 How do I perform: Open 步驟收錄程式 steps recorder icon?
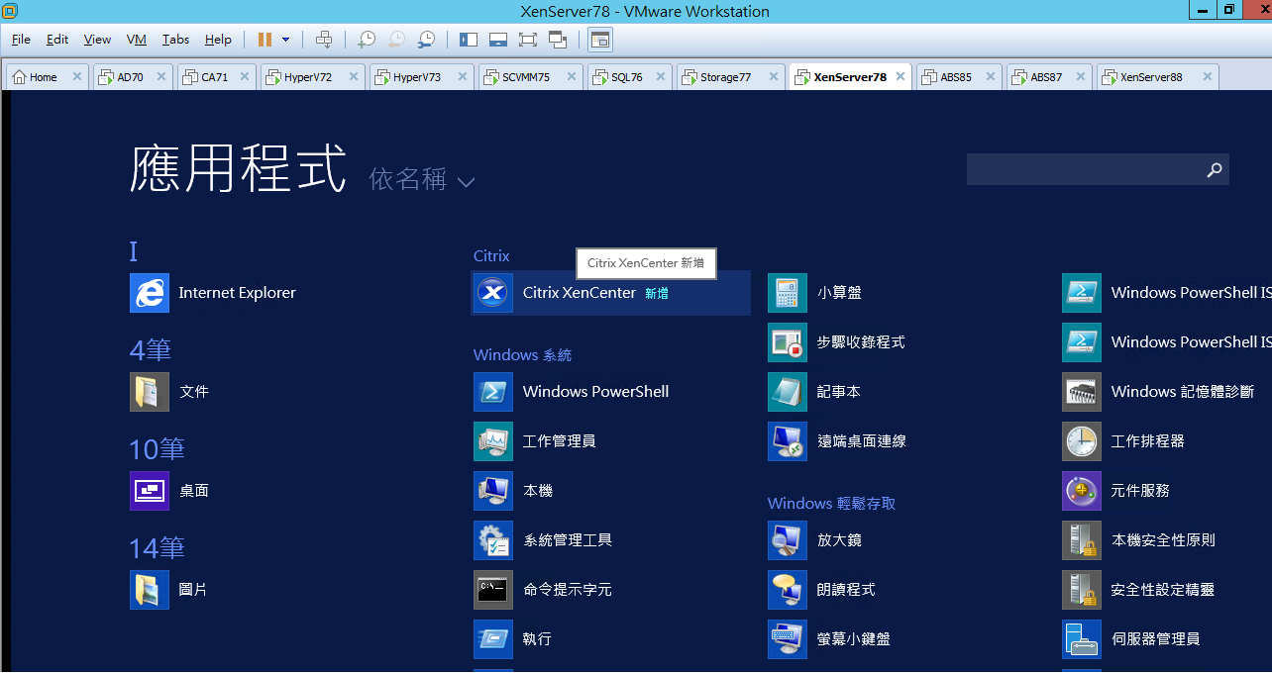788,342
